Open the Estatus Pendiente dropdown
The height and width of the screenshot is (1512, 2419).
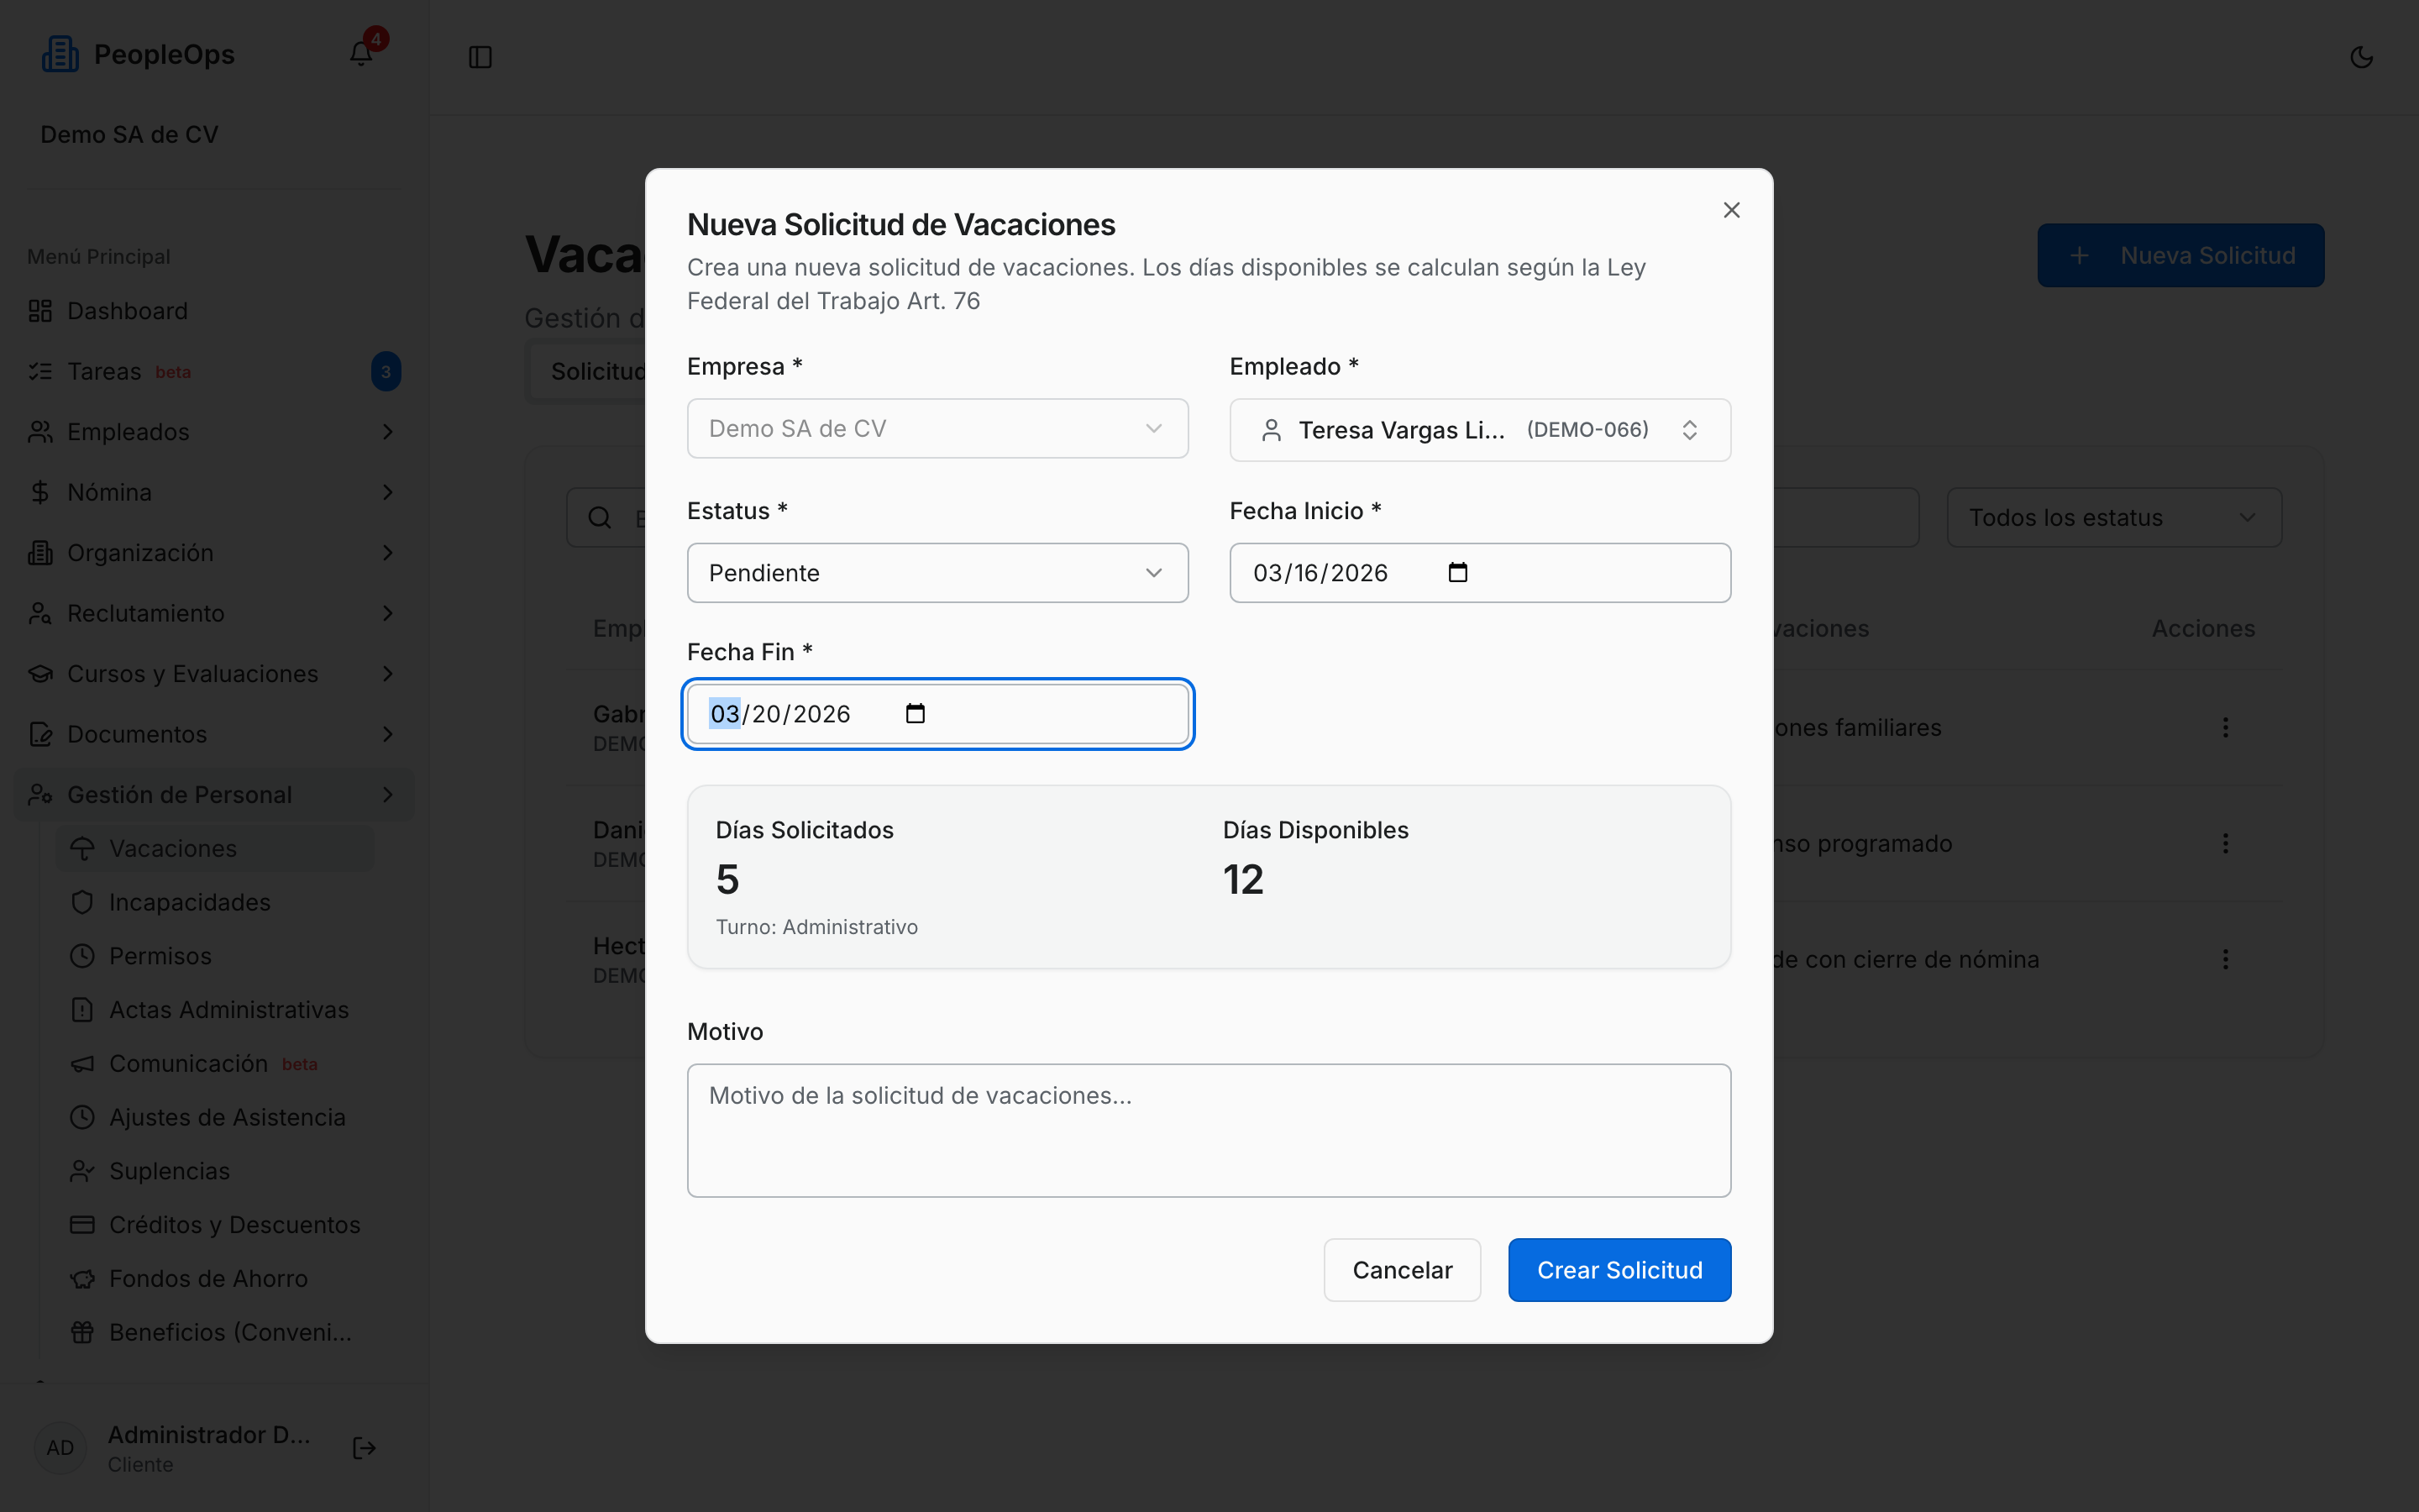pyautogui.click(x=937, y=573)
